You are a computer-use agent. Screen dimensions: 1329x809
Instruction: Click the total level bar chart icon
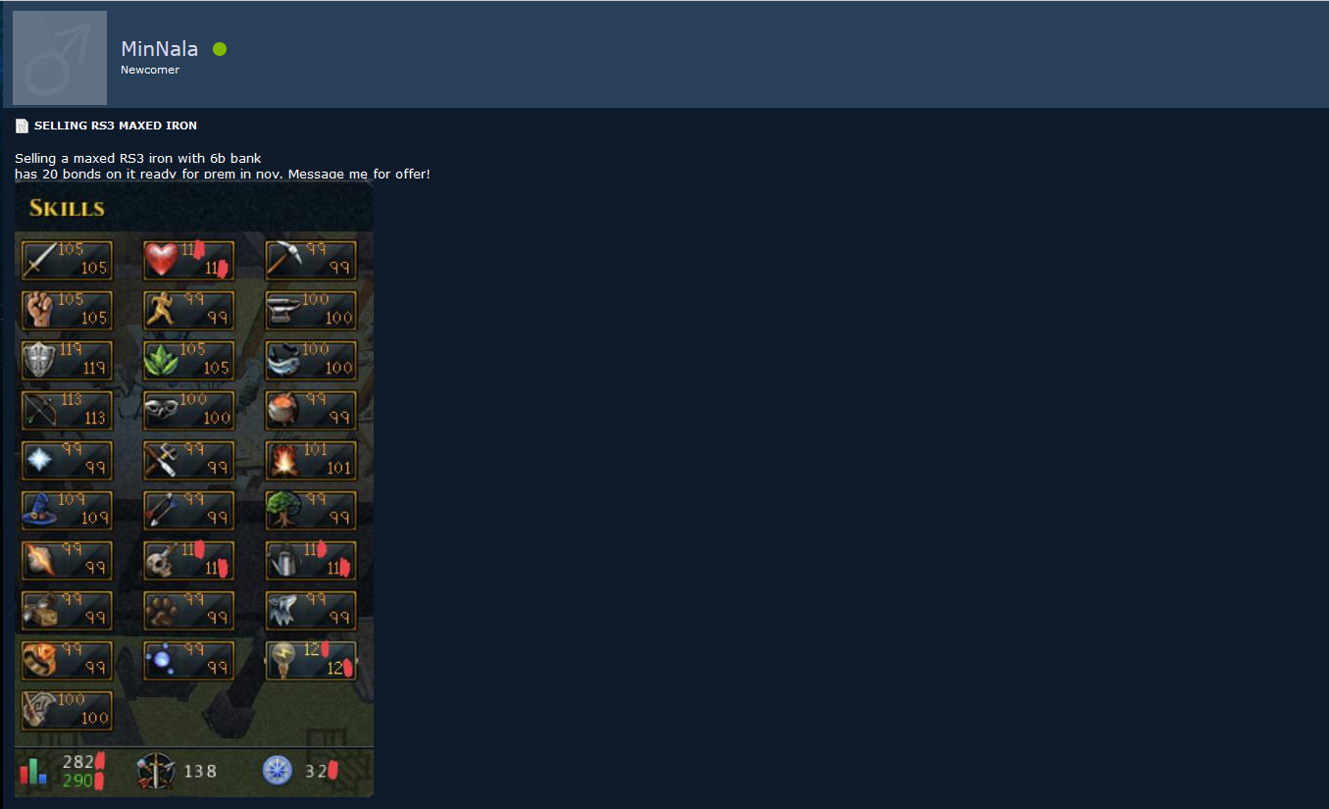pyautogui.click(x=33, y=772)
